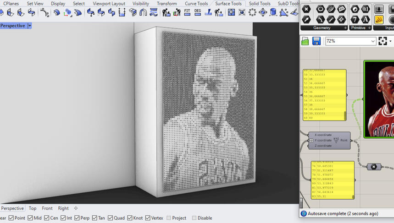
Task: Click the FIT surface tool icon
Action: coord(187,12)
